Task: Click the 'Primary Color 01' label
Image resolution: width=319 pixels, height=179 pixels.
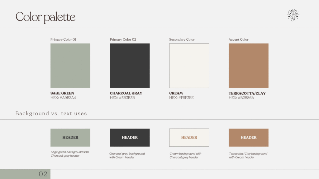Action: point(63,39)
